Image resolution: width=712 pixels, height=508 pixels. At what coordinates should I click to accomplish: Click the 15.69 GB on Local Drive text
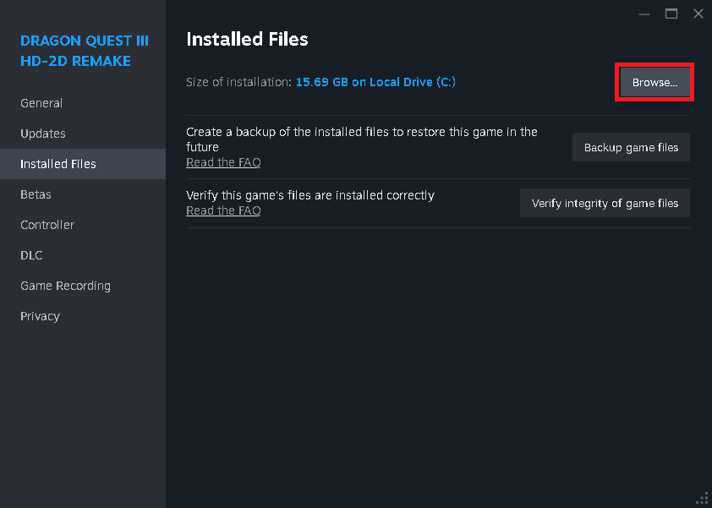click(x=375, y=82)
